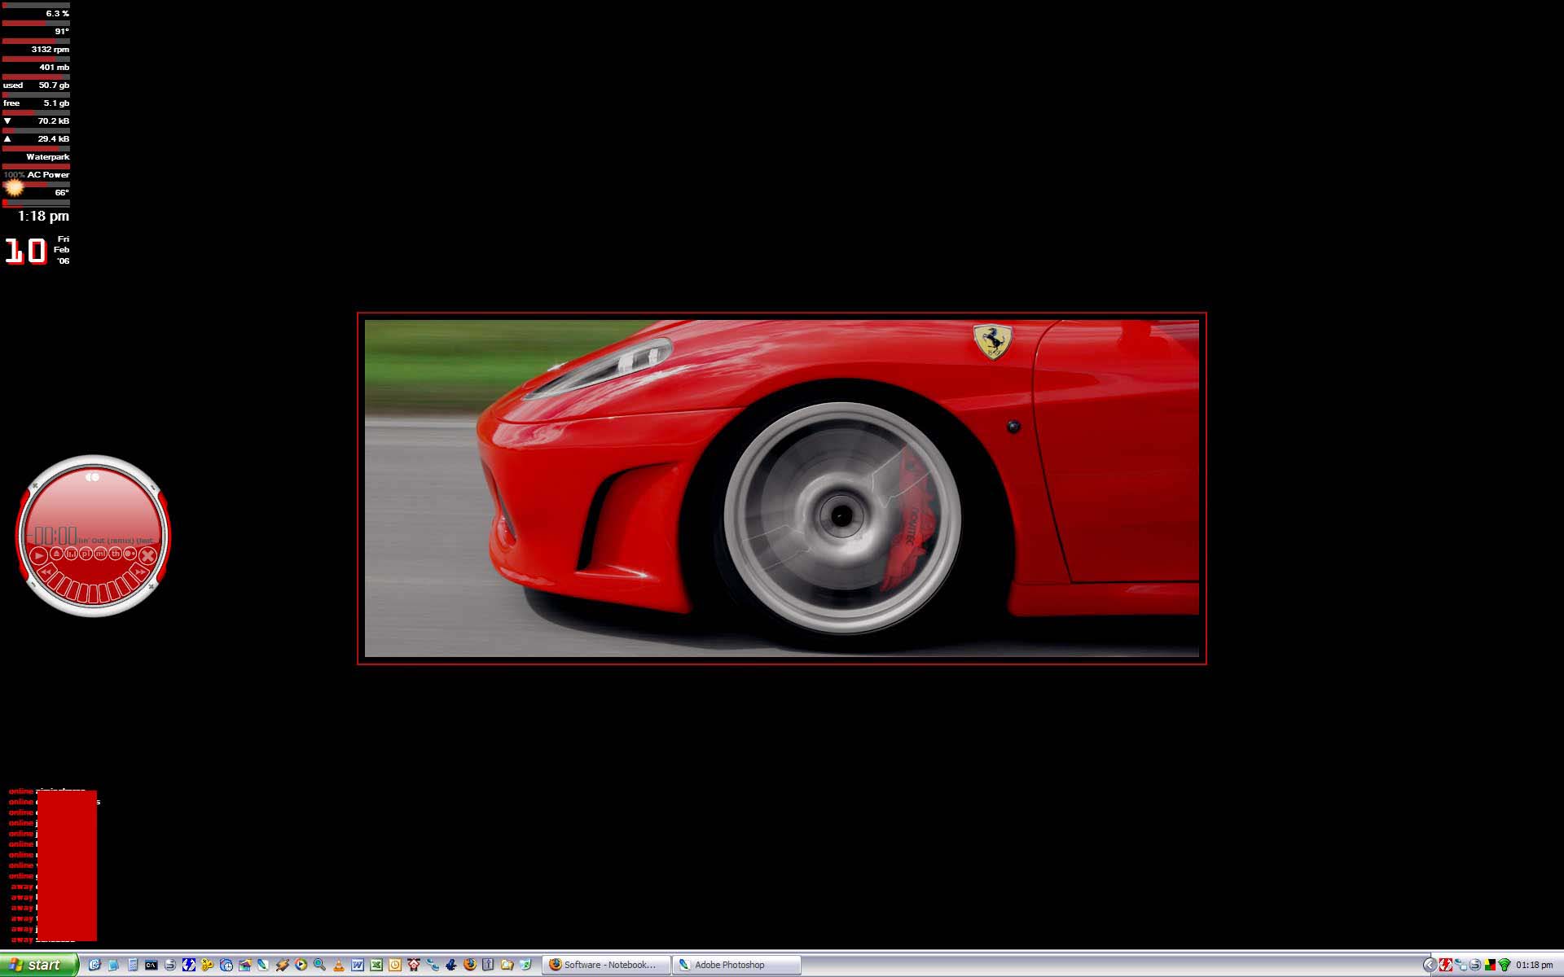Click the large date number '10' widget
1564x977 pixels.
pyautogui.click(x=25, y=251)
